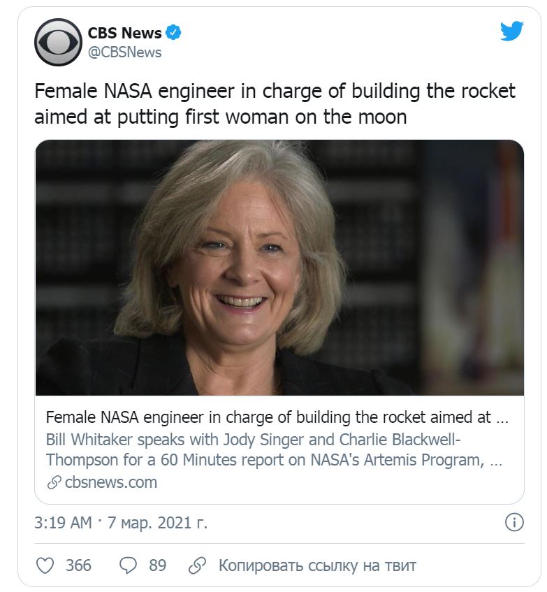Click the cbsnews.com domain link
This screenshot has height=592, width=547.
click(110, 482)
